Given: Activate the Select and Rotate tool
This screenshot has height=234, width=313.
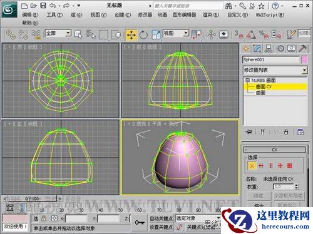Looking at the screenshot, I should click(x=143, y=35).
